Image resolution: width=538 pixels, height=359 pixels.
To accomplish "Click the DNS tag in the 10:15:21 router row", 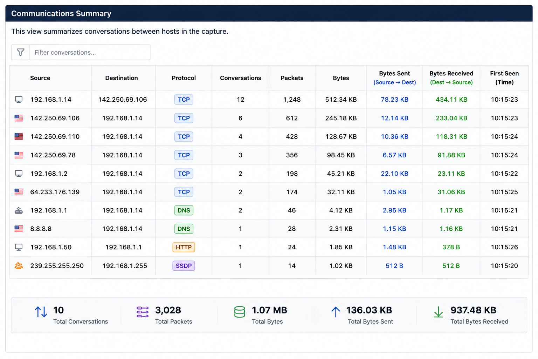I will tap(184, 210).
